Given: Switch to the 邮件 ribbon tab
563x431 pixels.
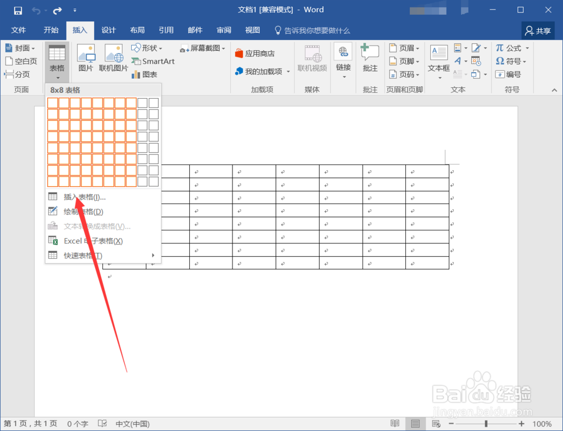Looking at the screenshot, I should (195, 30).
